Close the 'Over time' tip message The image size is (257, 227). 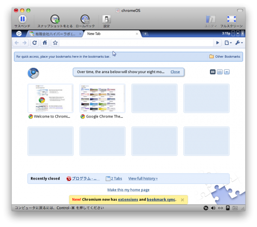coord(175,72)
